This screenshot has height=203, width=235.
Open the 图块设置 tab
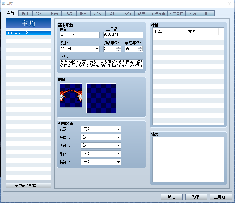coord(158,13)
